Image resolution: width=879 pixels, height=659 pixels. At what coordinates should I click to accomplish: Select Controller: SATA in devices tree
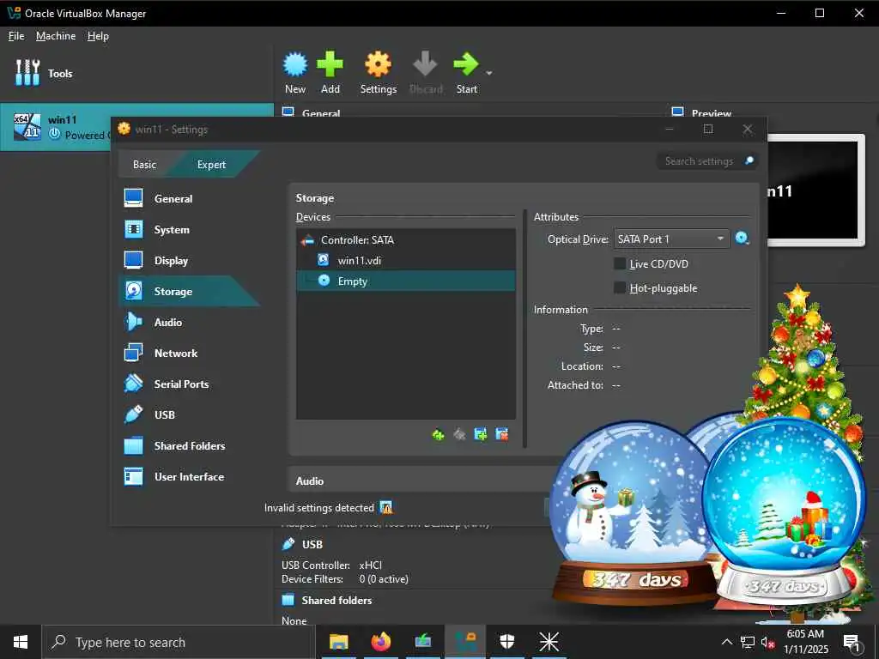pyautogui.click(x=406, y=240)
